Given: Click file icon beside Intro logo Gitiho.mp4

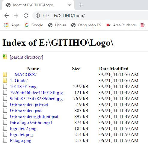Looking at the screenshot, I should (x=5, y=122).
